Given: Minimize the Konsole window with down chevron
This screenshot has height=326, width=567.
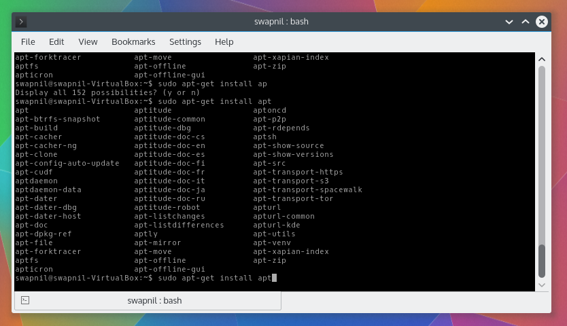Looking at the screenshot, I should click(x=509, y=22).
